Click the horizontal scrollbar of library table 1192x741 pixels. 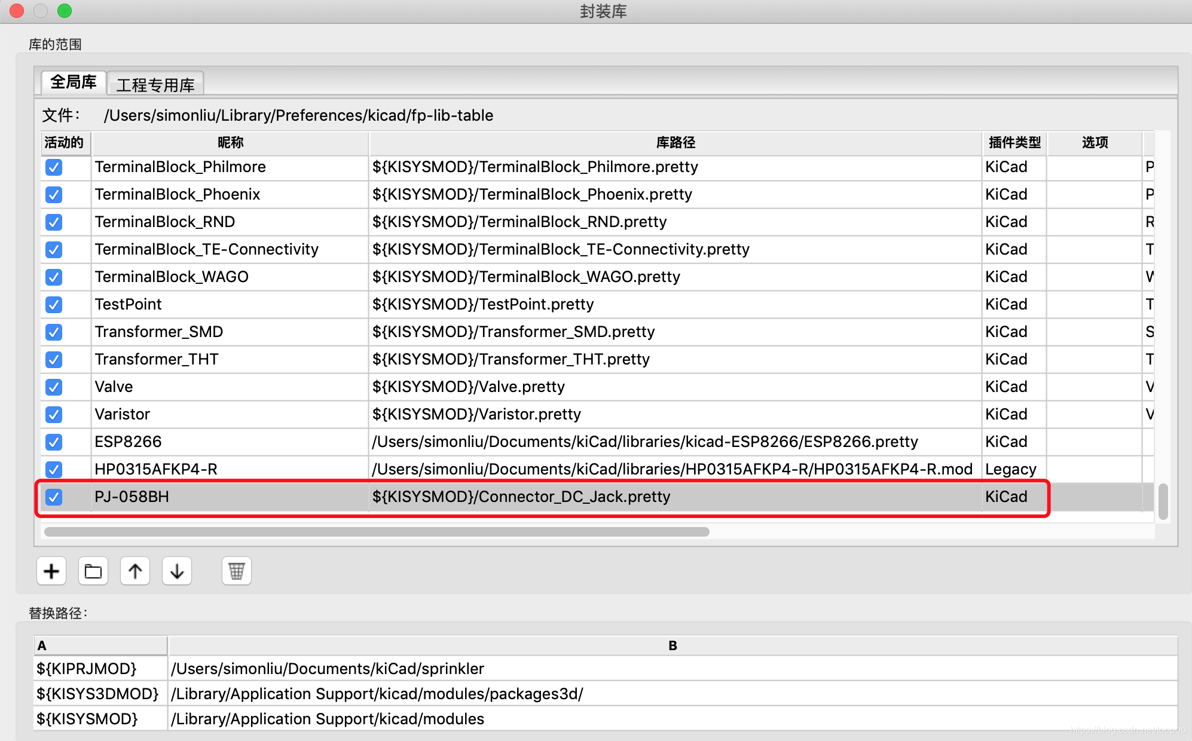tap(377, 531)
